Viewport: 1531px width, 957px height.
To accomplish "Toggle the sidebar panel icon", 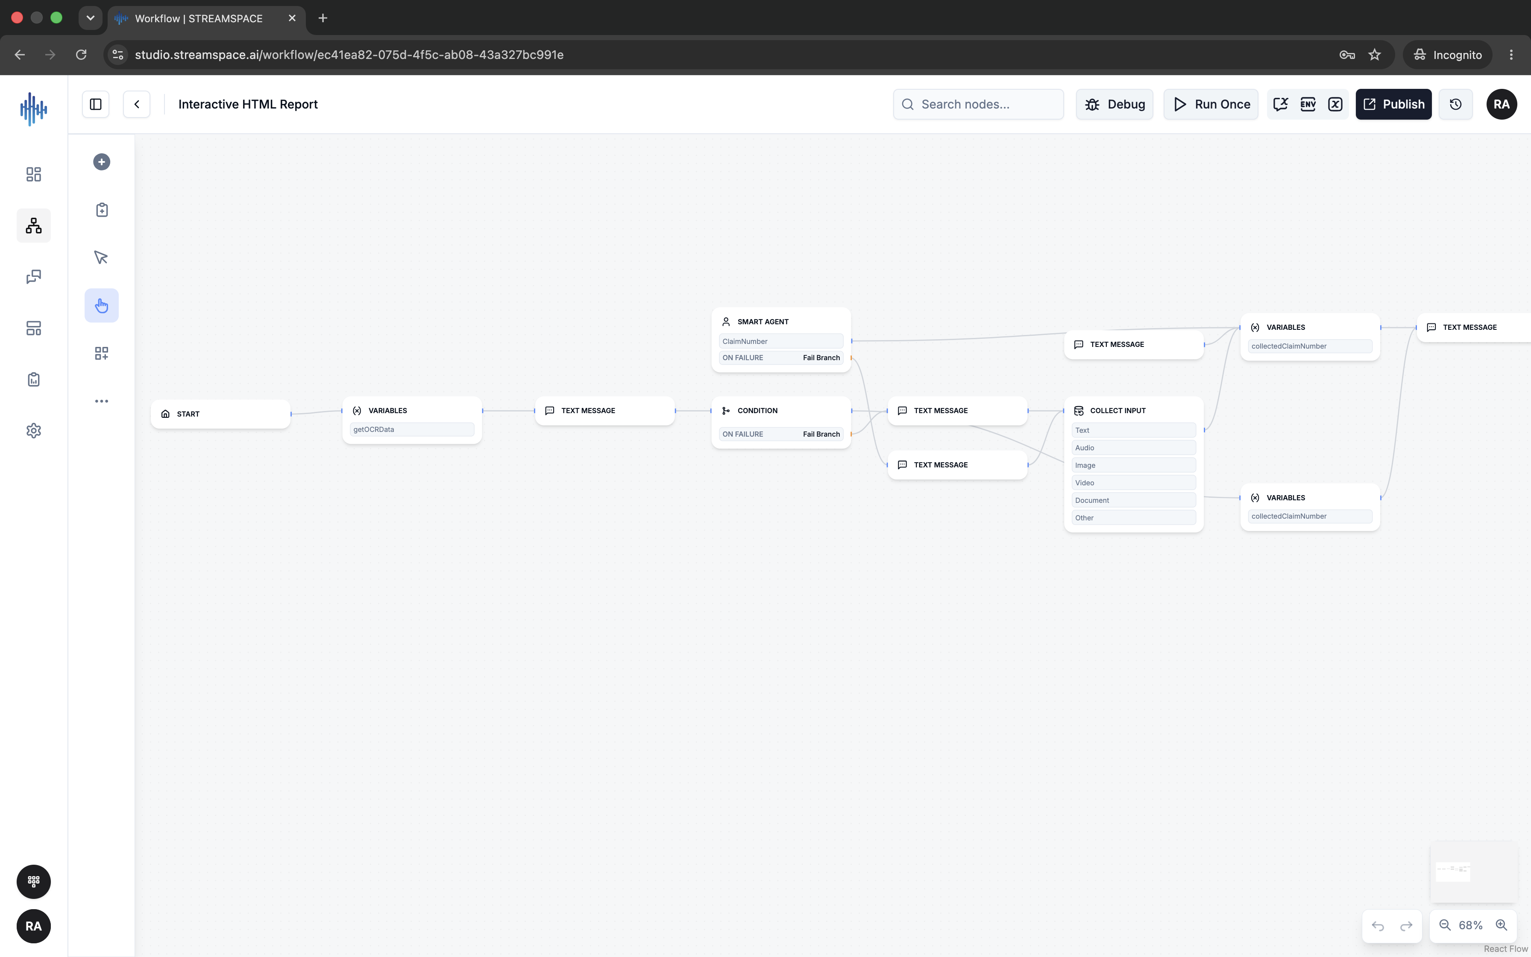I will (x=96, y=104).
